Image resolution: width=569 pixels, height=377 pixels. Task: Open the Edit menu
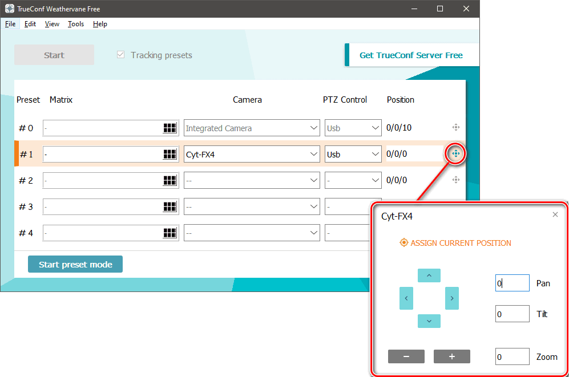30,24
